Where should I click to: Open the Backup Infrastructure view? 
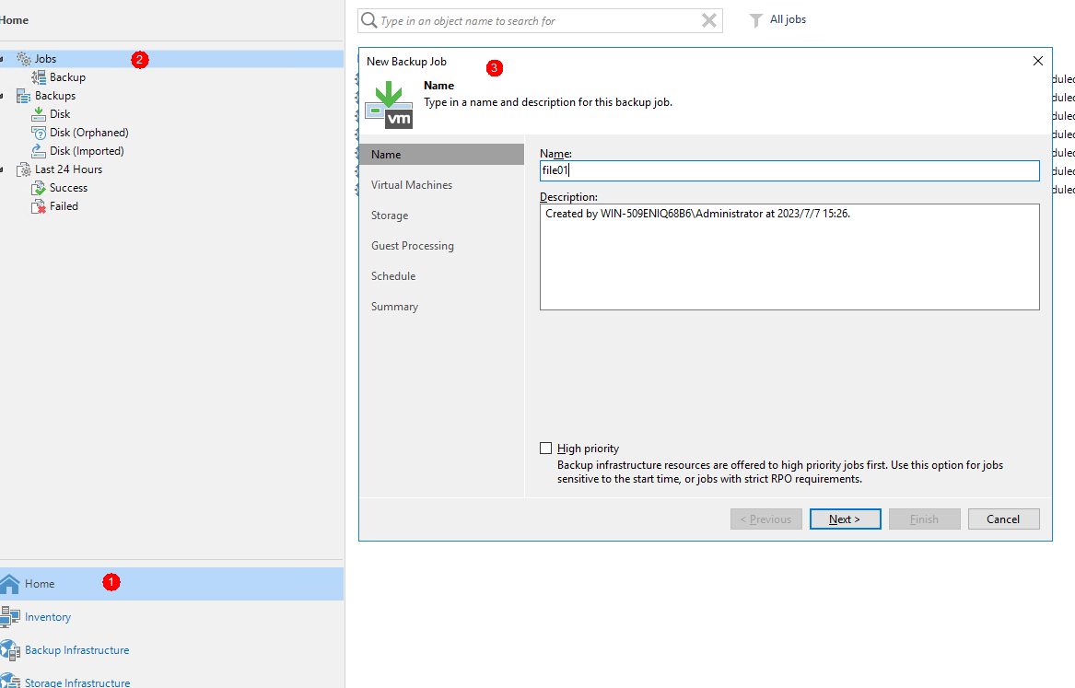pyautogui.click(x=76, y=650)
